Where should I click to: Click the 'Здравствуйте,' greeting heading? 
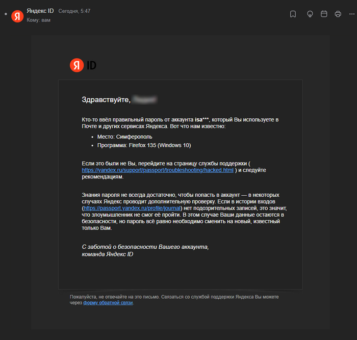tap(106, 99)
